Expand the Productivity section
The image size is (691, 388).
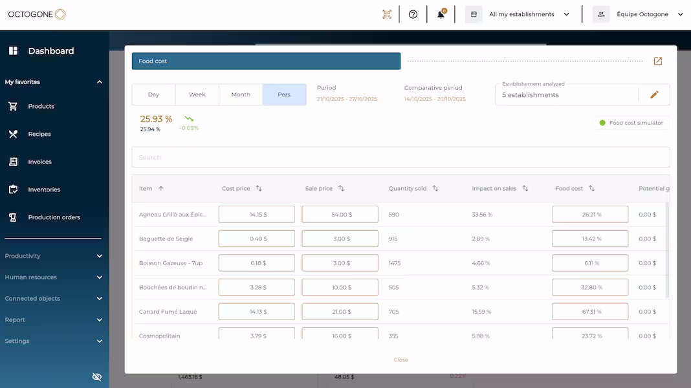click(53, 256)
